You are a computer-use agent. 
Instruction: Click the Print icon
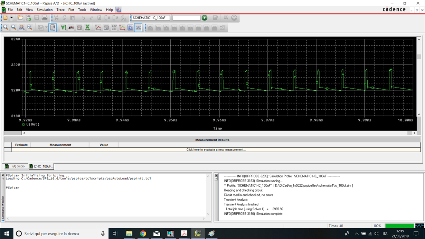44,18
